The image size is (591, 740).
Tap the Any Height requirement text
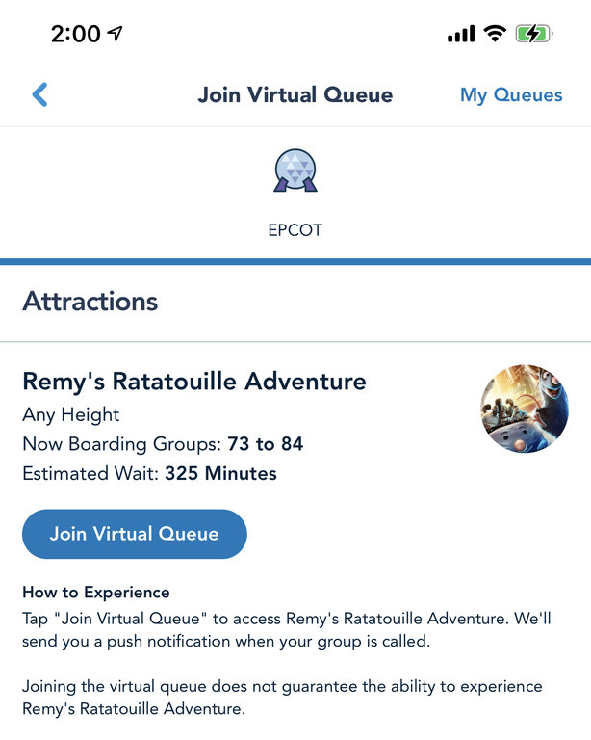click(x=71, y=415)
